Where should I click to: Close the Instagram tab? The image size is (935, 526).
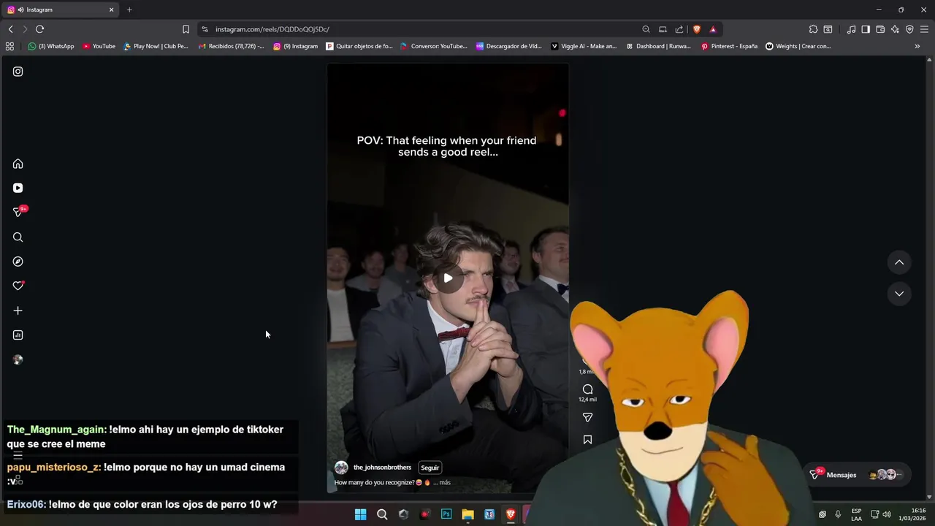(112, 9)
